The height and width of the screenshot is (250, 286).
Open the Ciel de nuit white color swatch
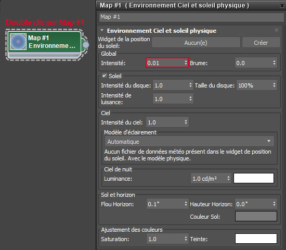point(254,178)
